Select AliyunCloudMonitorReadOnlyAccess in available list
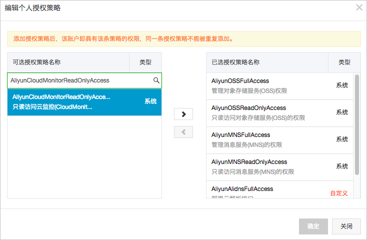The image size is (367, 240). click(x=84, y=102)
